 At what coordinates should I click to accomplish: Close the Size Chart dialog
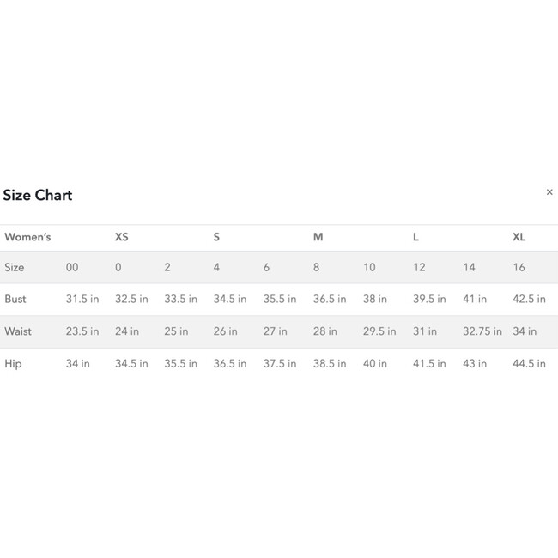(x=549, y=192)
